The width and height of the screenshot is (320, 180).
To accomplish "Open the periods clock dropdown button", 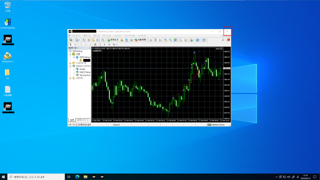I will pos(198,40).
